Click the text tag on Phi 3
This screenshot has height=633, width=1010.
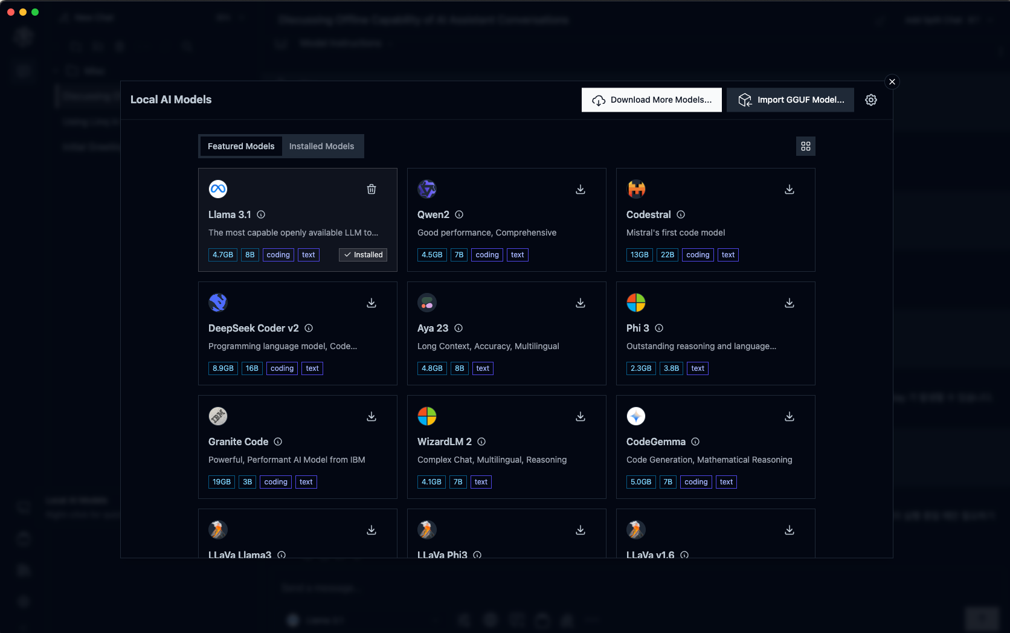[x=698, y=368]
